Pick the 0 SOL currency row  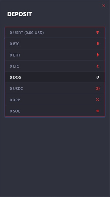point(55,111)
